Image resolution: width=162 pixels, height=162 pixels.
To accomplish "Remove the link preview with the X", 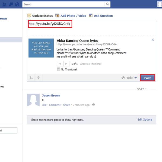I will click(x=153, y=40).
